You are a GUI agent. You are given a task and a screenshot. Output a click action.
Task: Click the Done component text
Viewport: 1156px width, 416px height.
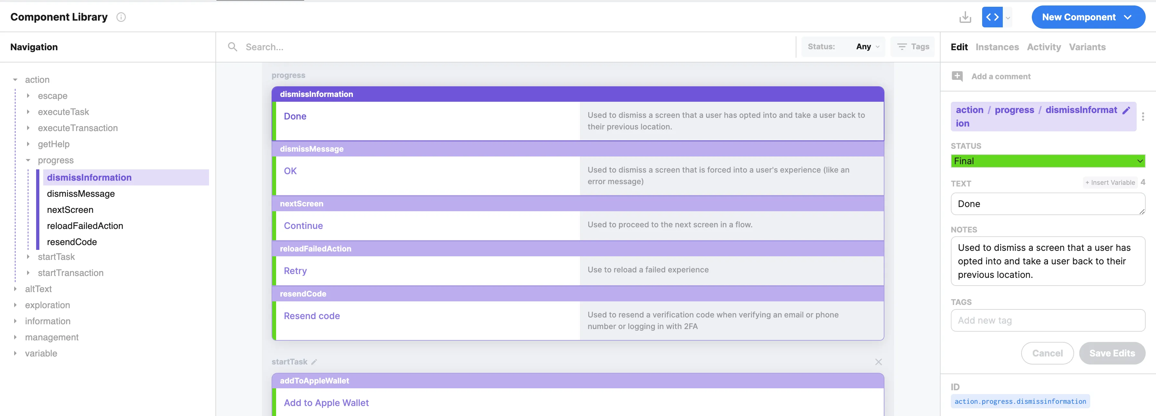pyautogui.click(x=295, y=117)
